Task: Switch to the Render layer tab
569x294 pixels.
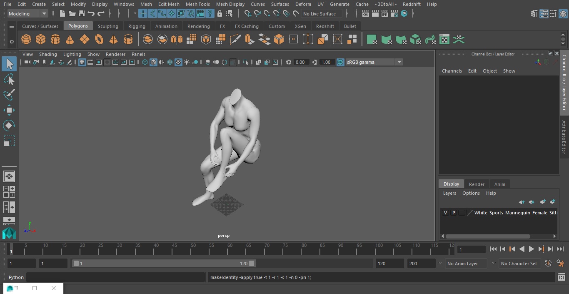Action: click(477, 184)
